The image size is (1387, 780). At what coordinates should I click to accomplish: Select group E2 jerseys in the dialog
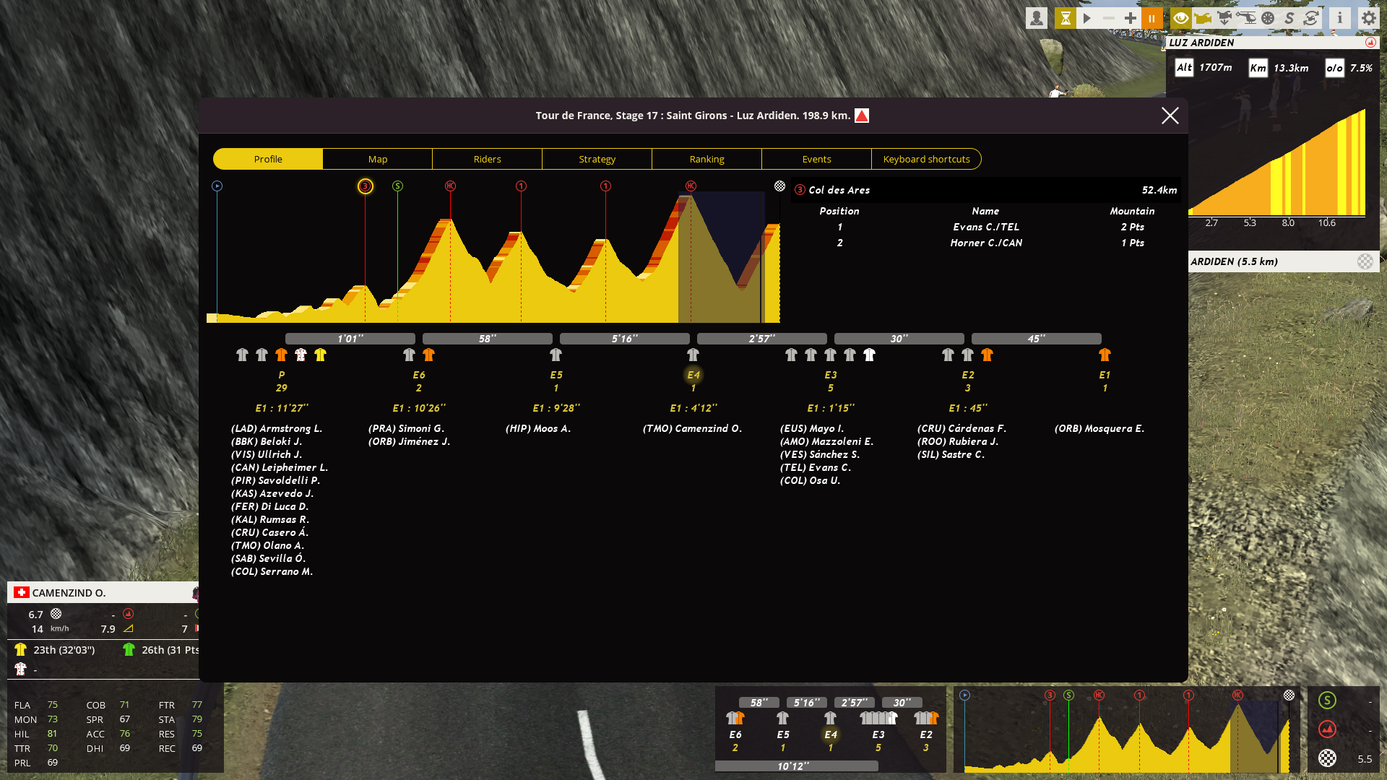tap(968, 355)
